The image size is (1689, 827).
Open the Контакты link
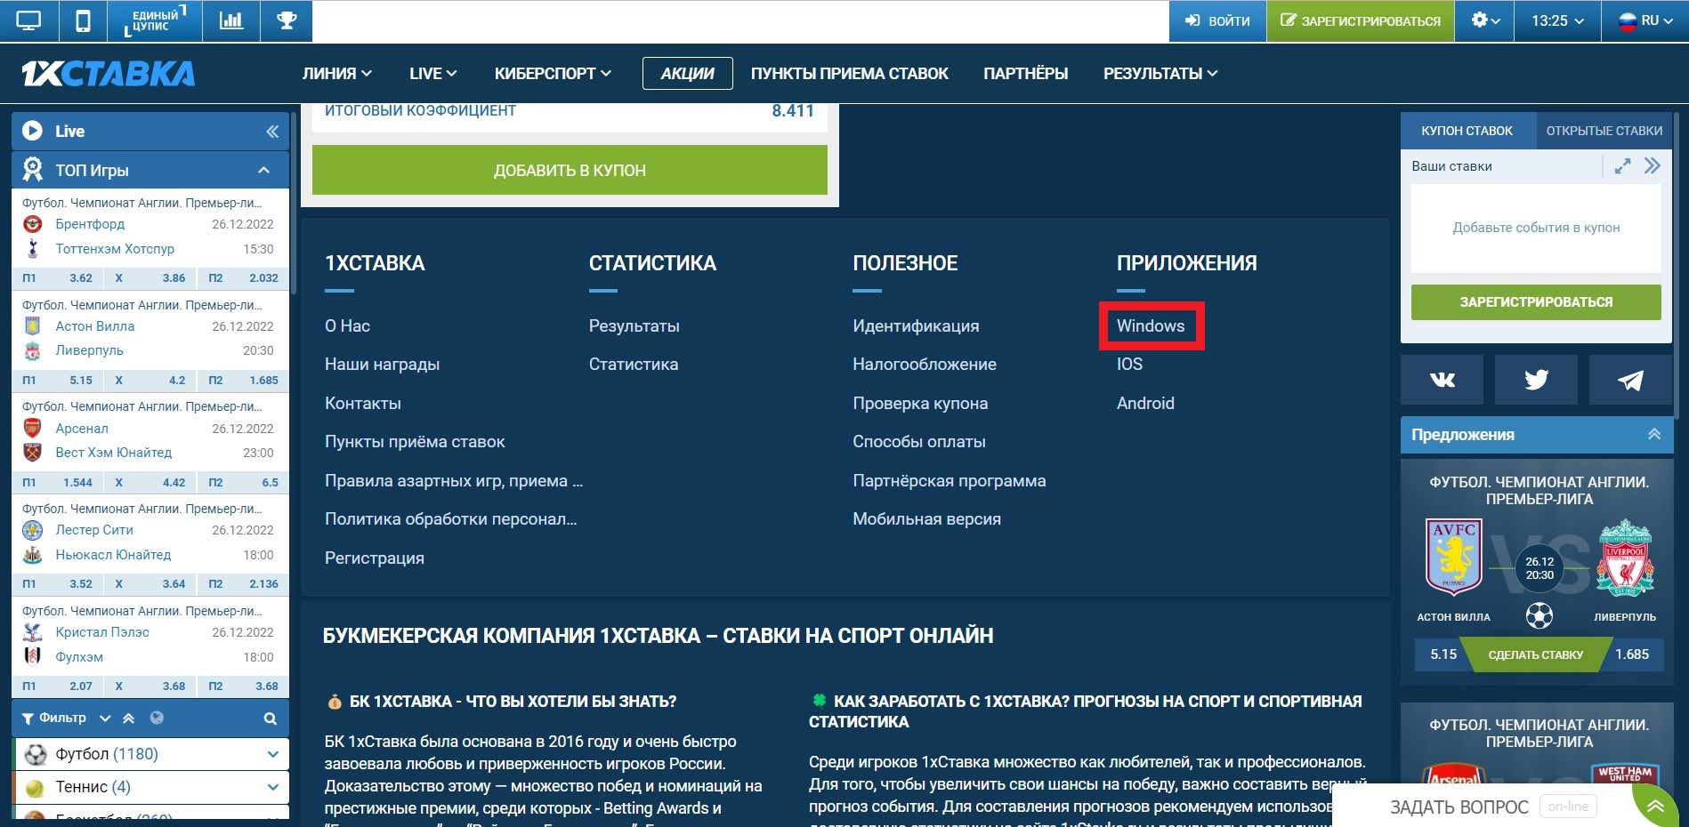(x=363, y=404)
